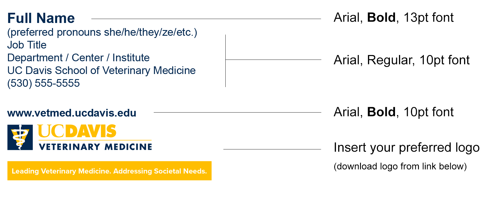Open the www.vetmed.ucdavis.edu link

point(72,113)
